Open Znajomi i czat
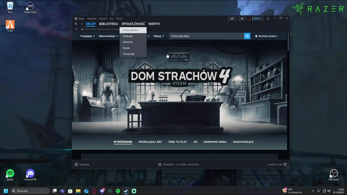347x195 pixels. point(277,164)
